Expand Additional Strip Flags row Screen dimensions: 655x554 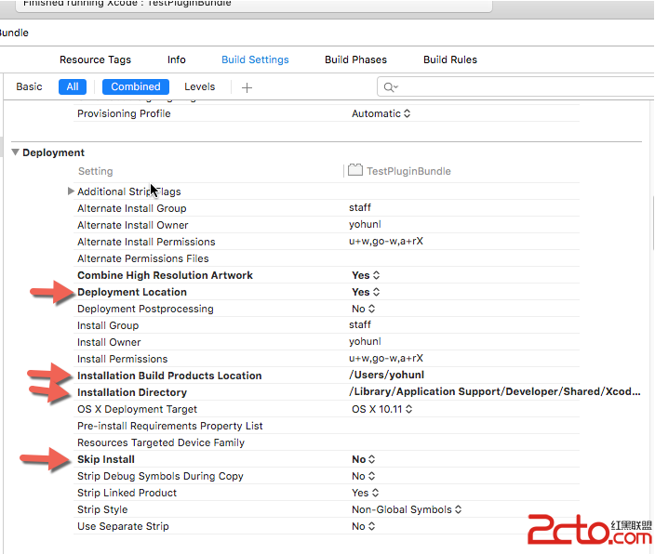click(x=72, y=191)
